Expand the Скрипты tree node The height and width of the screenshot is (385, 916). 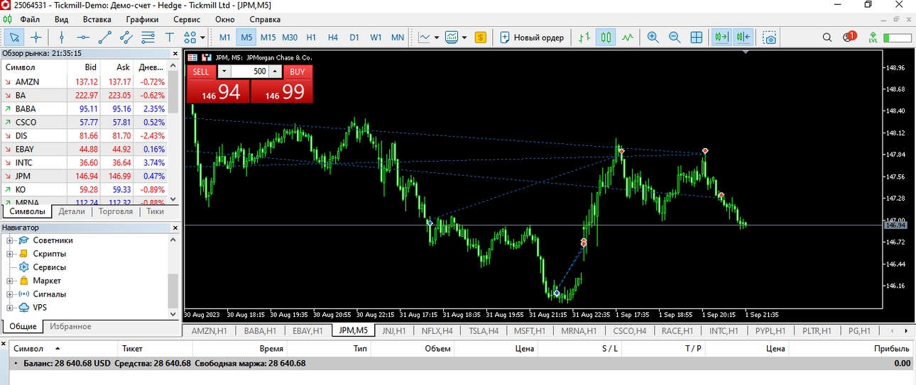10,254
